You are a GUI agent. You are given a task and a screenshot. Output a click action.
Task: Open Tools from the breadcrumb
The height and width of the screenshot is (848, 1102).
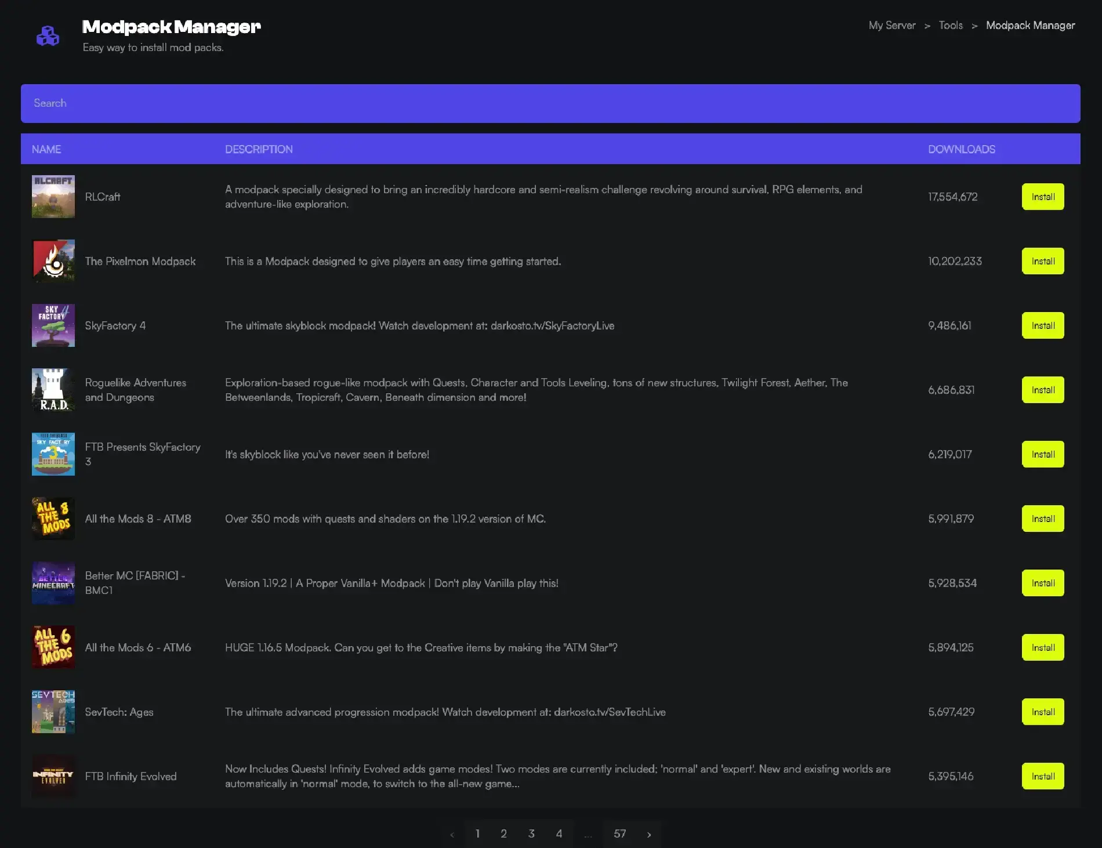click(x=951, y=26)
